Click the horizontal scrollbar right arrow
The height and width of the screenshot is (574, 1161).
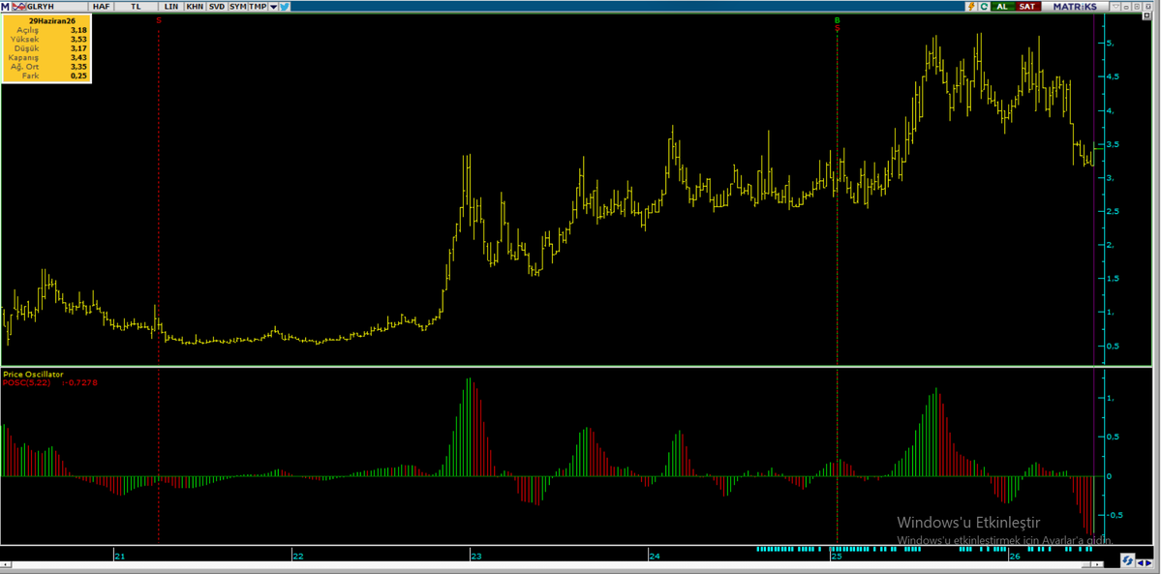coord(1097,564)
